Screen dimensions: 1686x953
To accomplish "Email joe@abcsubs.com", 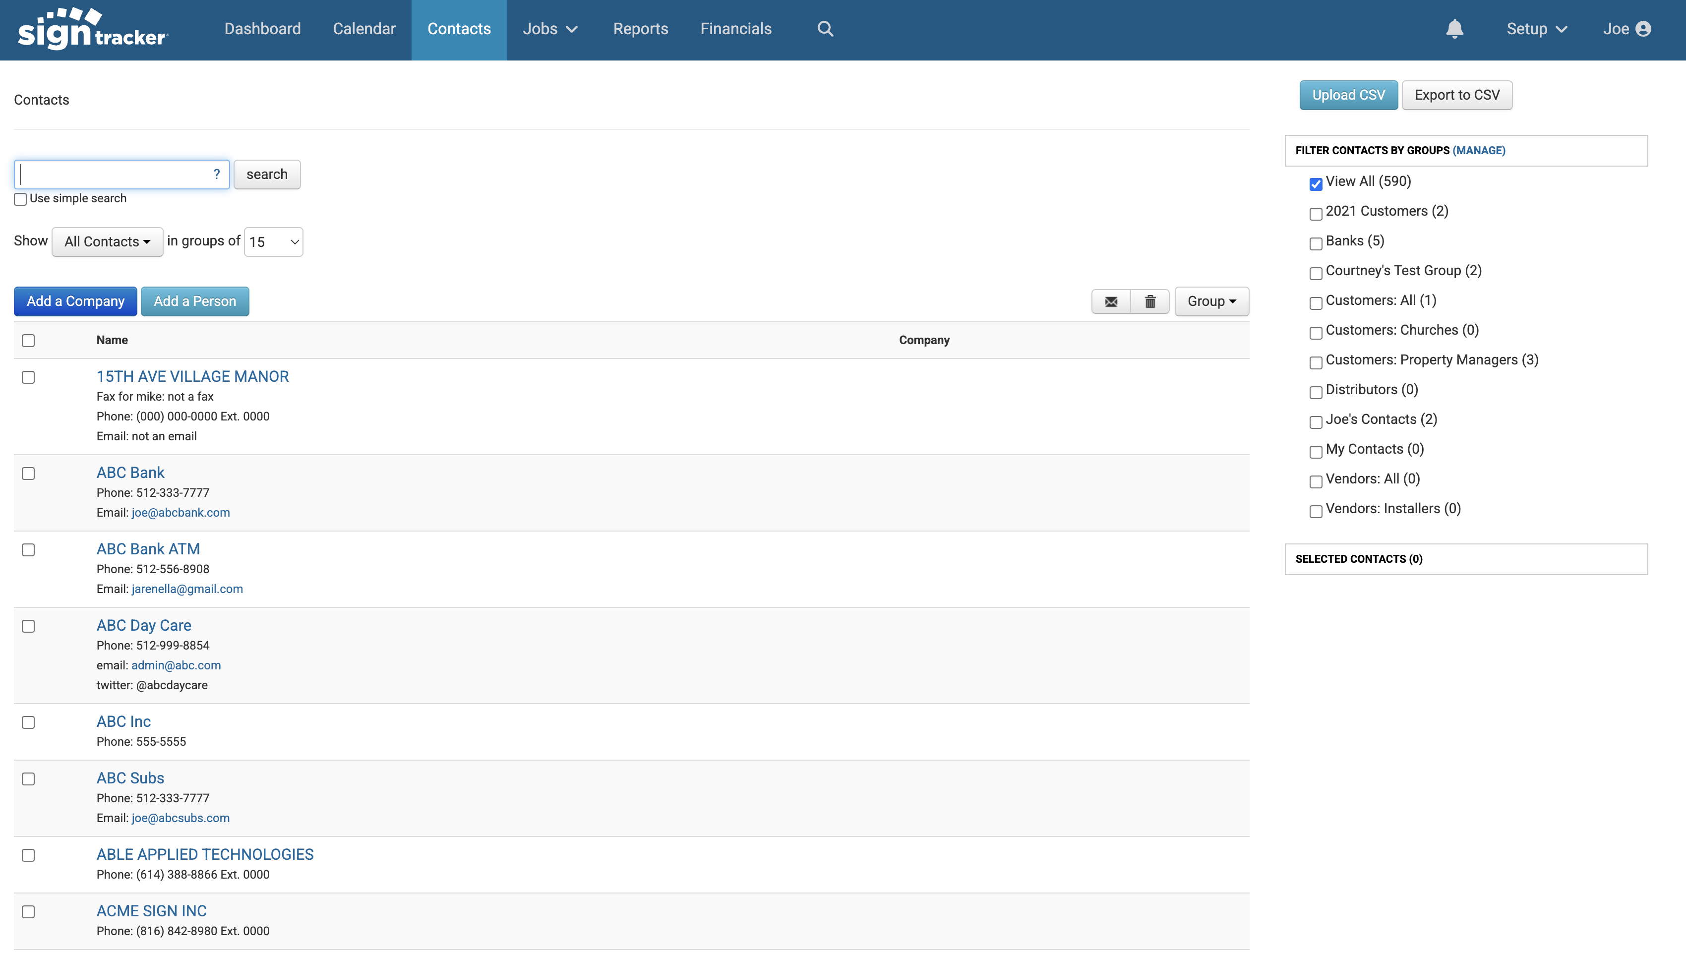I will click(181, 818).
